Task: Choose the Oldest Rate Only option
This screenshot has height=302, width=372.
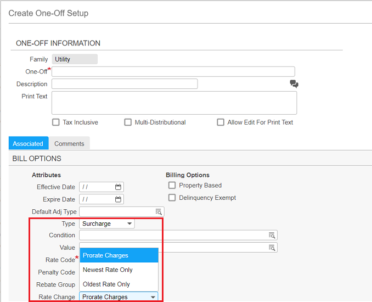Action: [x=106, y=284]
